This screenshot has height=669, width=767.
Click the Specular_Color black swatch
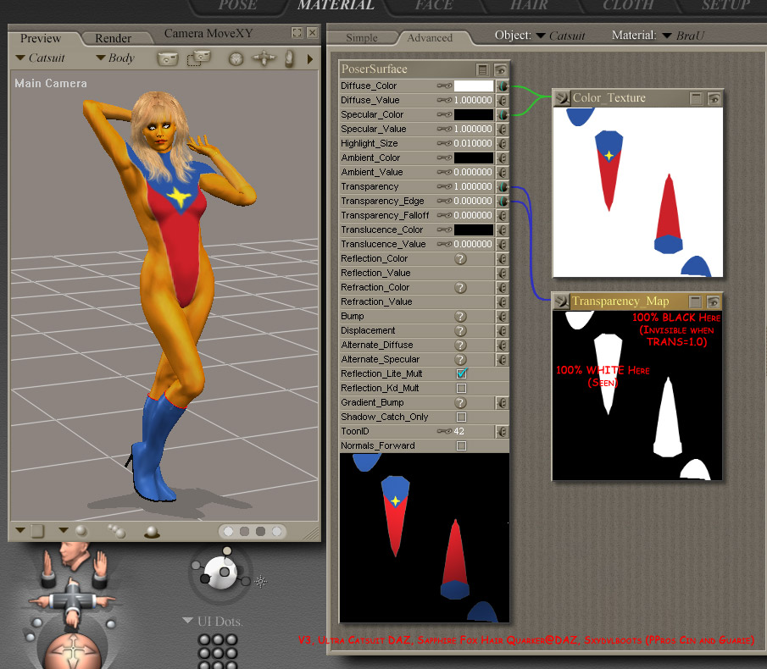[x=474, y=114]
